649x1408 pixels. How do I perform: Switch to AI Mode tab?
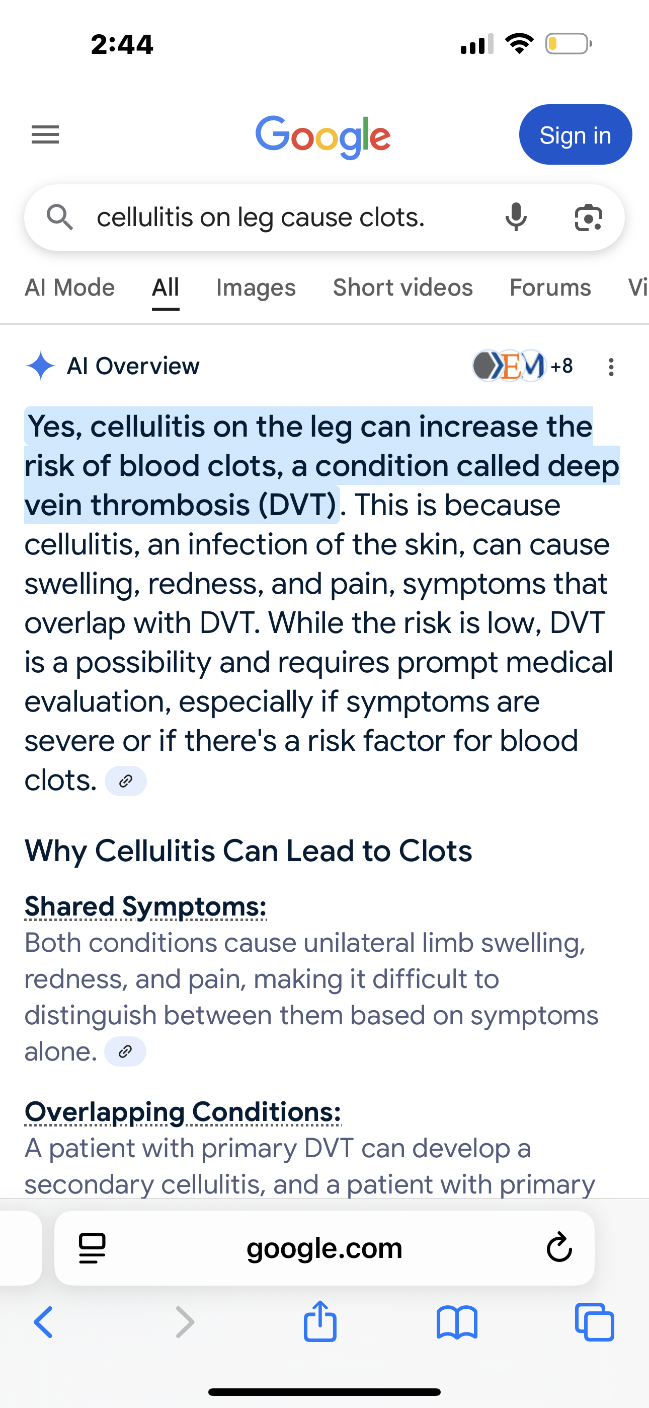(x=70, y=288)
